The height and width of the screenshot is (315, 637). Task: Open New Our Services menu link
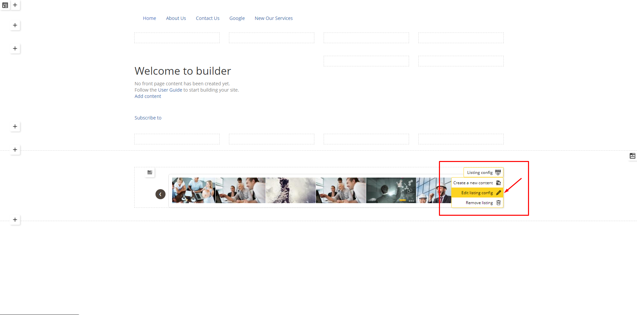coord(274,18)
